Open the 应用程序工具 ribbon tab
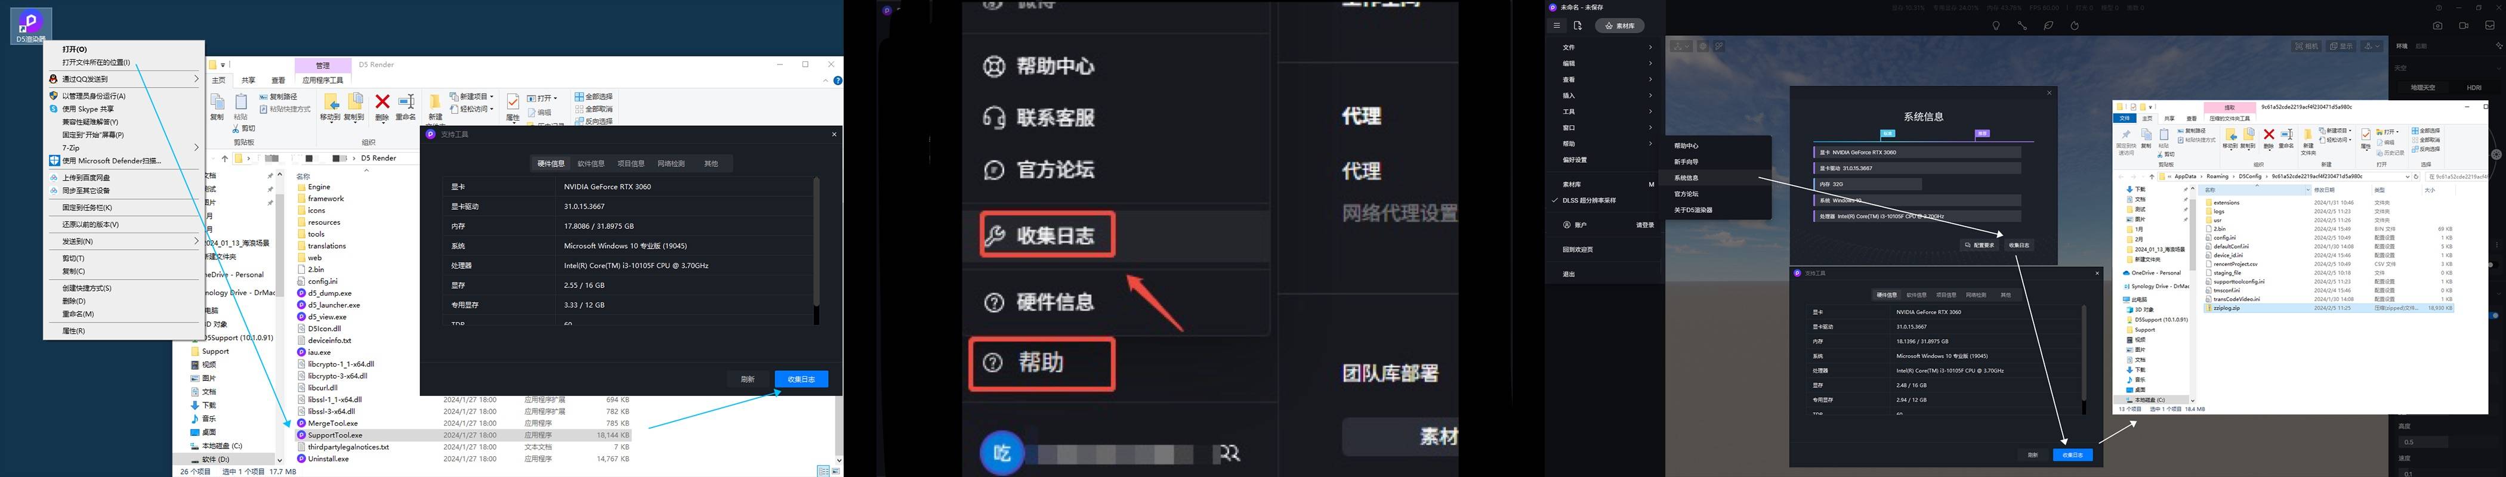 tap(322, 80)
